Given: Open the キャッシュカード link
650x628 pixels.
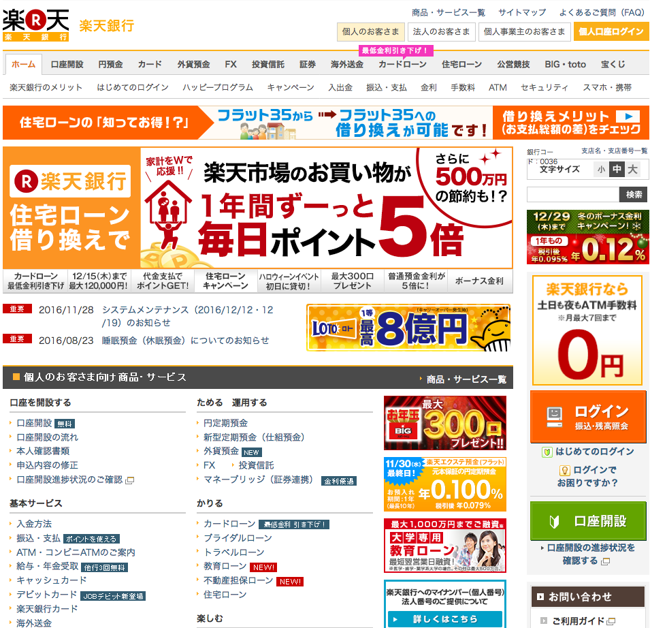Looking at the screenshot, I should [52, 580].
